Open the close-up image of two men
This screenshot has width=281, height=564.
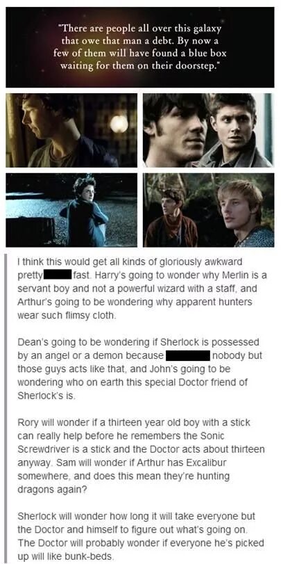click(x=209, y=130)
